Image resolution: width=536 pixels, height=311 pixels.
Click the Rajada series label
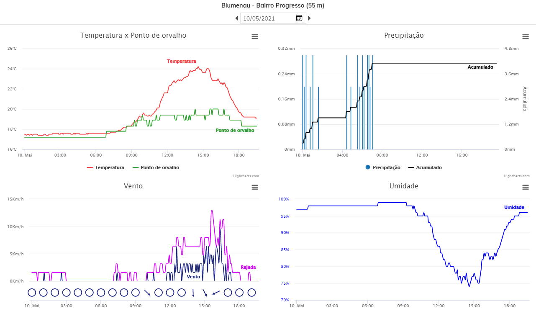pyautogui.click(x=248, y=267)
